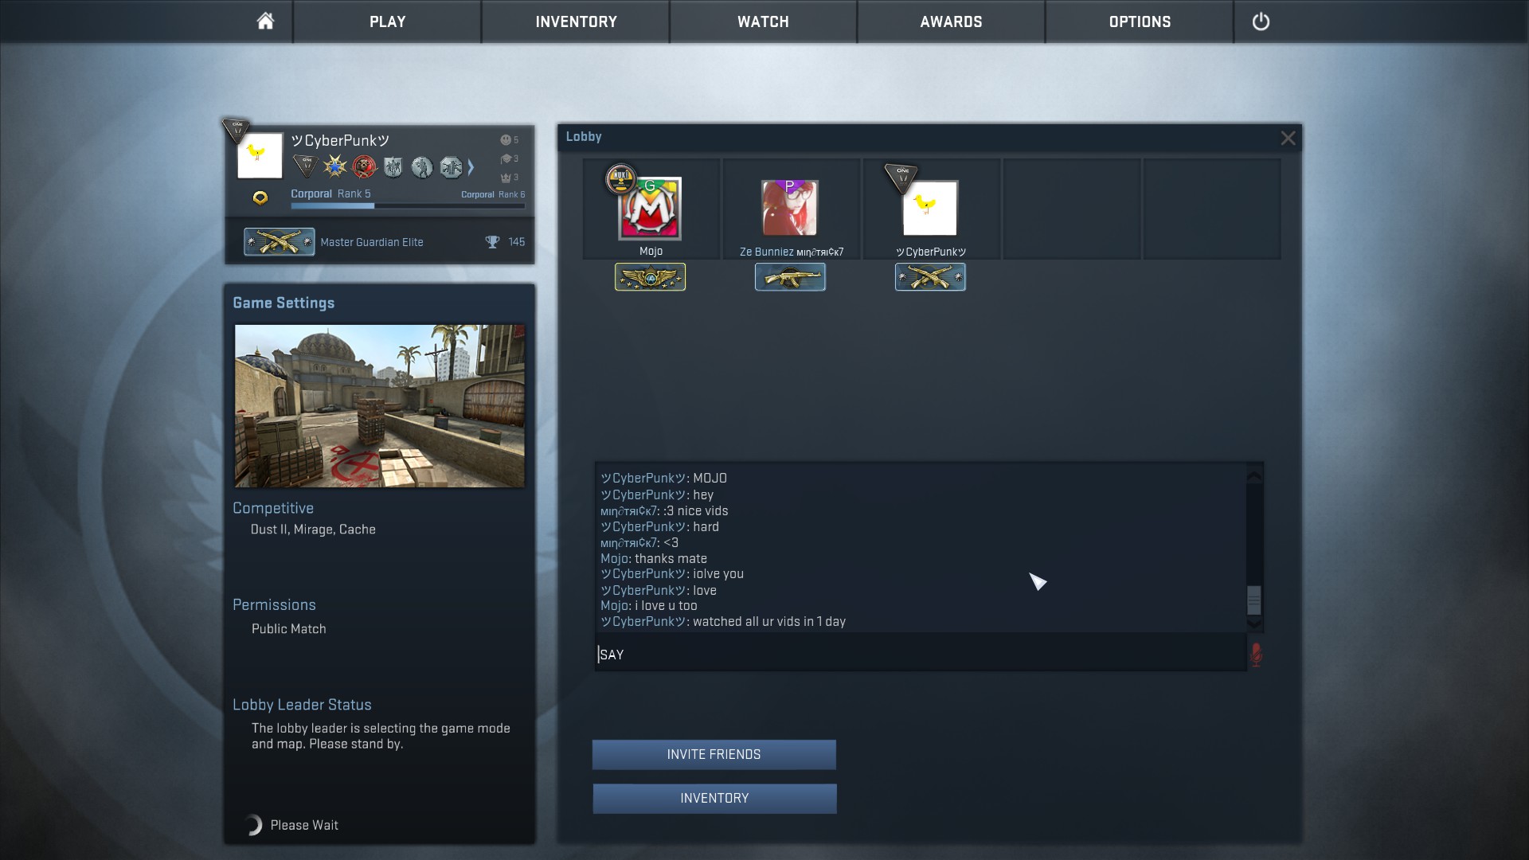Click the blue star service medal
This screenshot has width=1529, height=860.
335,166
